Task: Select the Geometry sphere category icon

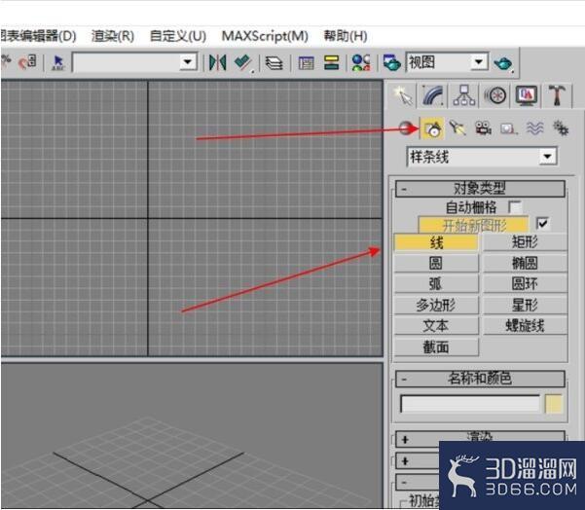Action: [406, 128]
